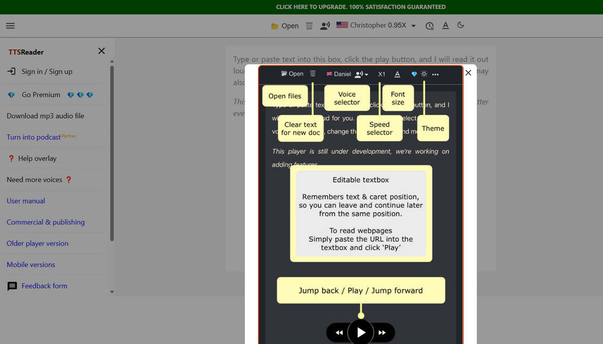This screenshot has height=344, width=603.
Task: Toggle dark theme with the moon icon
Action: pyautogui.click(x=461, y=25)
